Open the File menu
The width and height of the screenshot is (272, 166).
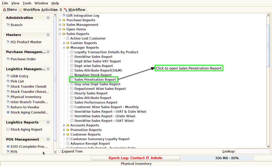(x=5, y=3)
